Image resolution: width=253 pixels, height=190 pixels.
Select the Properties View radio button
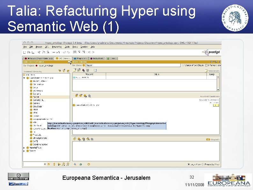pyautogui.click(x=203, y=164)
